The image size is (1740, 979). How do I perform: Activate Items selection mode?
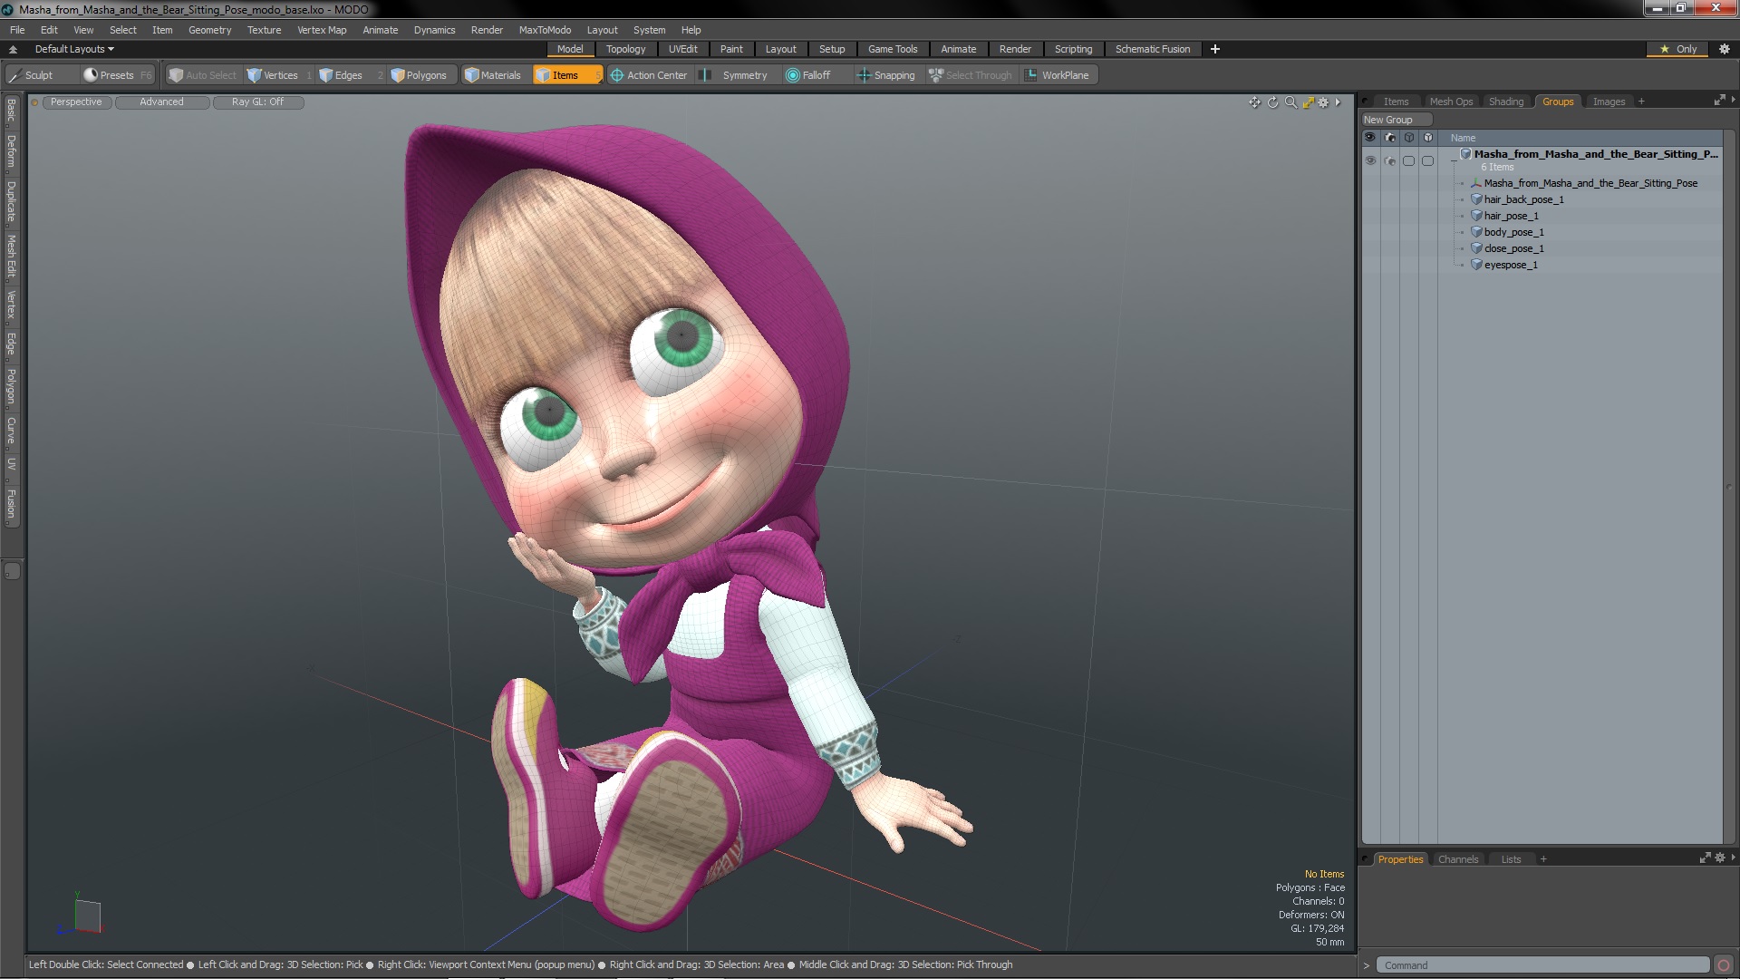click(x=565, y=75)
